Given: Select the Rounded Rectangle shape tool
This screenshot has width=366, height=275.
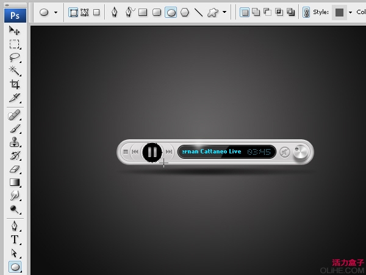Looking at the screenshot, I should pos(157,12).
